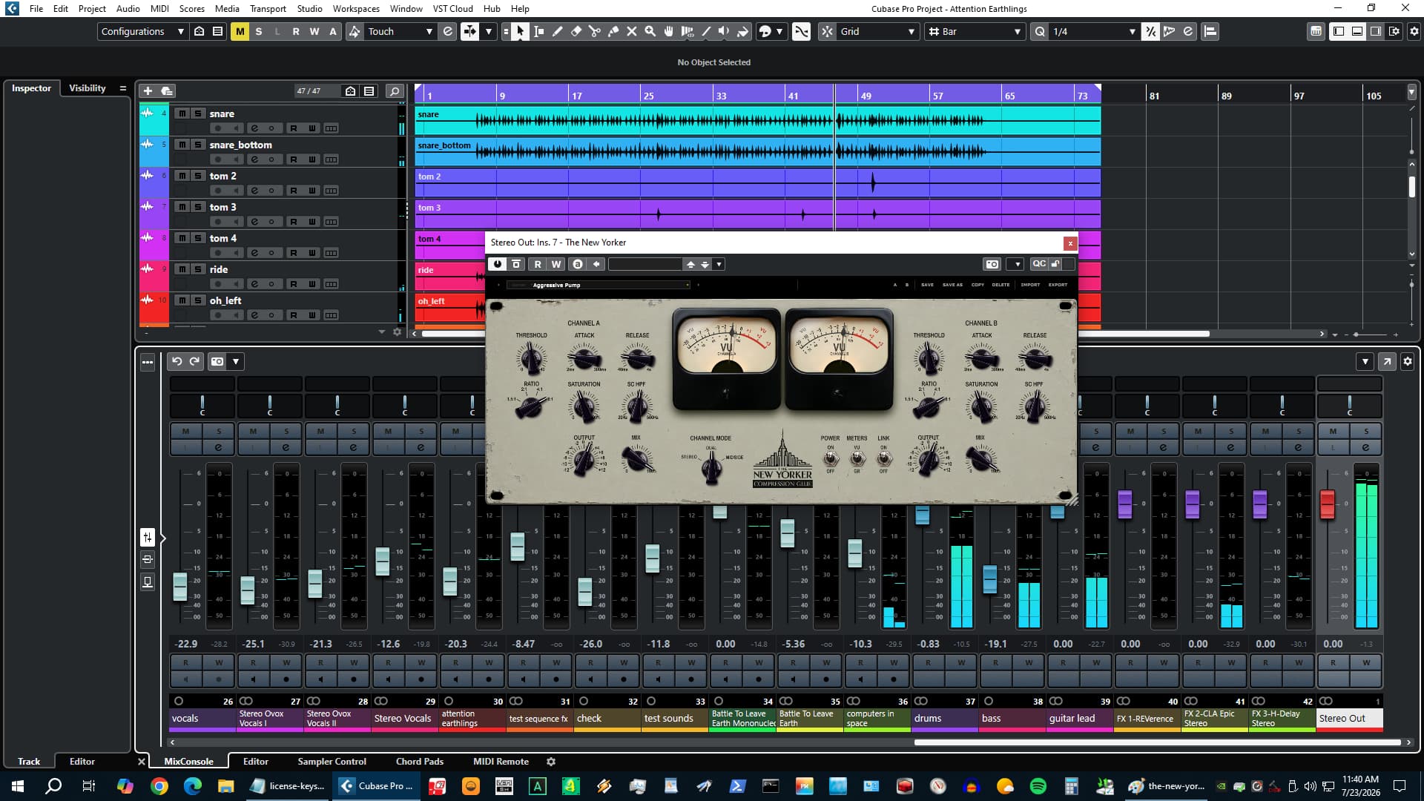Click the FX 1-REVerence purple fader
Image resolution: width=1424 pixels, height=801 pixels.
tap(1124, 504)
